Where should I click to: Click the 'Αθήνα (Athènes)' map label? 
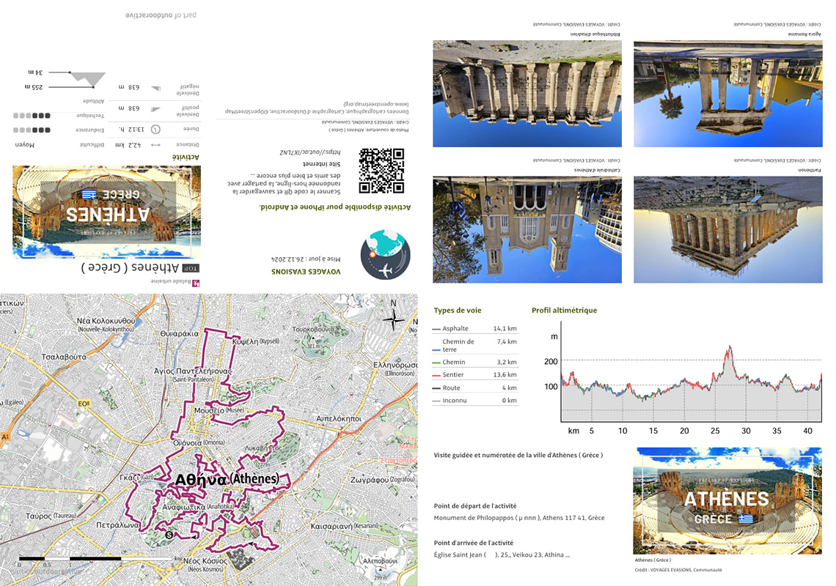click(227, 479)
